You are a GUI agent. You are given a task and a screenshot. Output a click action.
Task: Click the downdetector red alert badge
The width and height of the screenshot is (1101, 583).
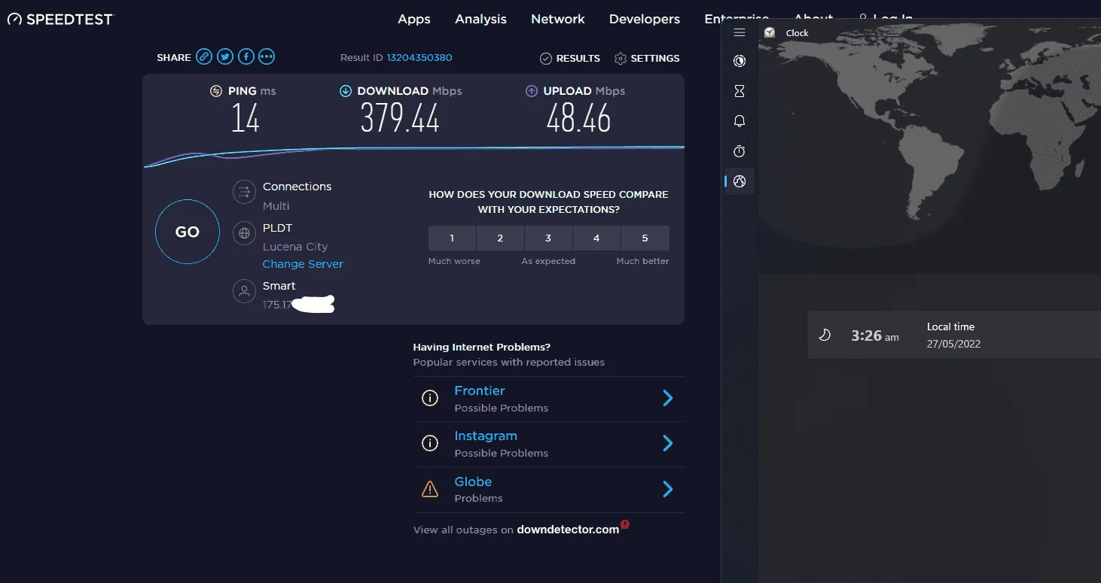(625, 524)
